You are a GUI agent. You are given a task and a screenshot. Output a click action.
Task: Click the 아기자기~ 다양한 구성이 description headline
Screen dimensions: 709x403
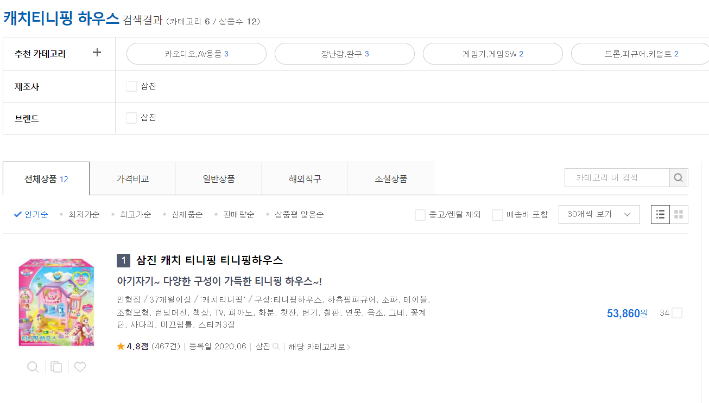tap(219, 282)
